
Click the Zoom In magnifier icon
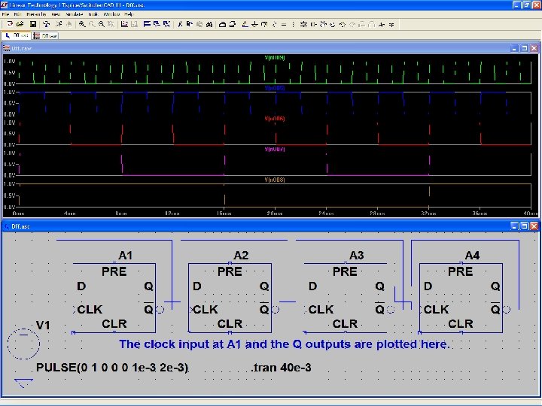coord(82,24)
